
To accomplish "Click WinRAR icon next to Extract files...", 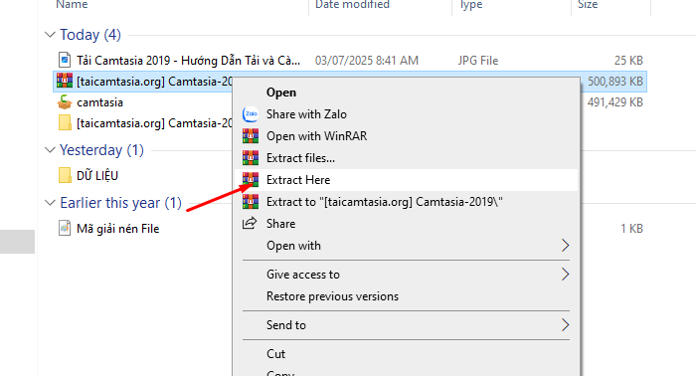I will click(251, 157).
